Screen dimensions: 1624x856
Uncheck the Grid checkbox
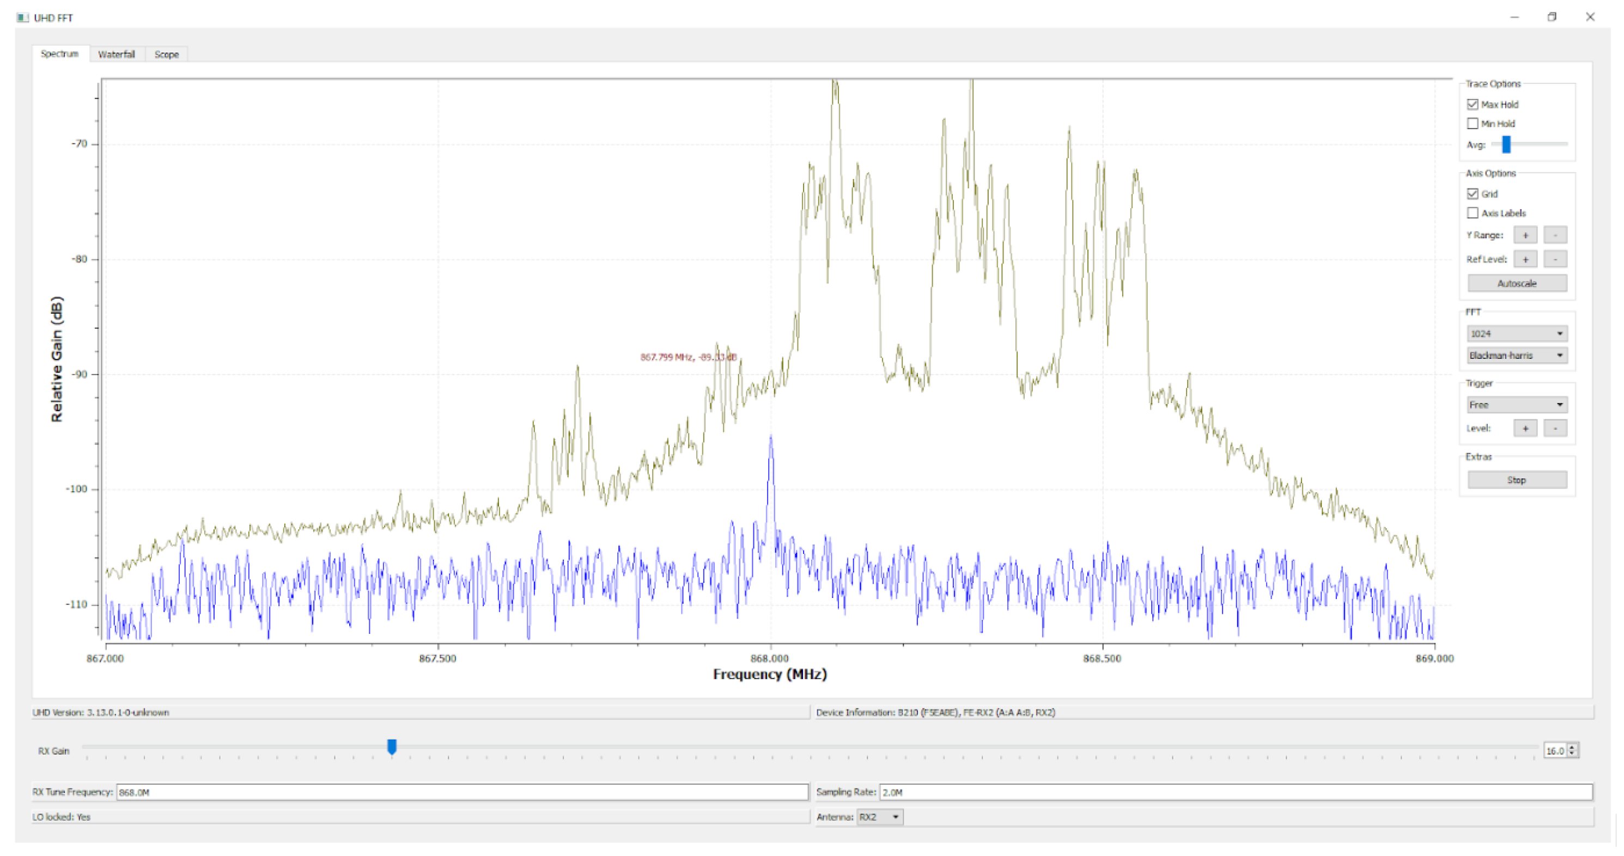pyautogui.click(x=1473, y=193)
